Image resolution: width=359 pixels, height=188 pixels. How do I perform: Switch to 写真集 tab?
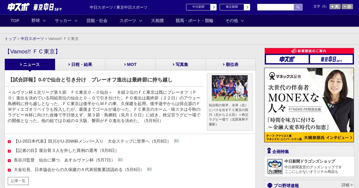pyautogui.click(x=180, y=64)
